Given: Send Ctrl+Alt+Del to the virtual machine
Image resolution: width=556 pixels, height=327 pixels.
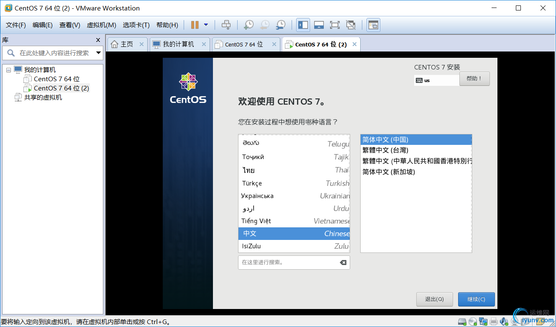Looking at the screenshot, I should 226,25.
